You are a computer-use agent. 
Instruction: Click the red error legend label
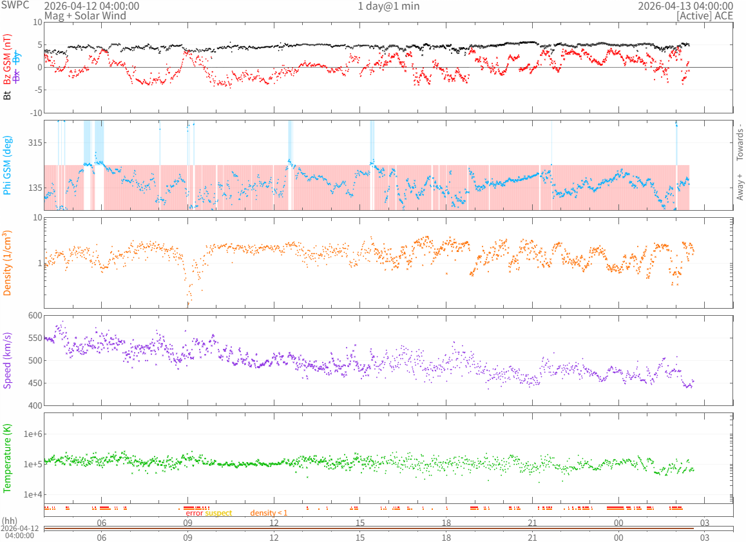click(195, 513)
